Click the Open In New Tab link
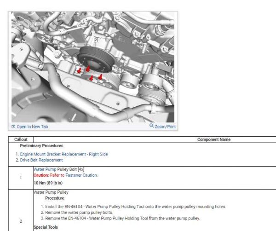 (x=32, y=127)
